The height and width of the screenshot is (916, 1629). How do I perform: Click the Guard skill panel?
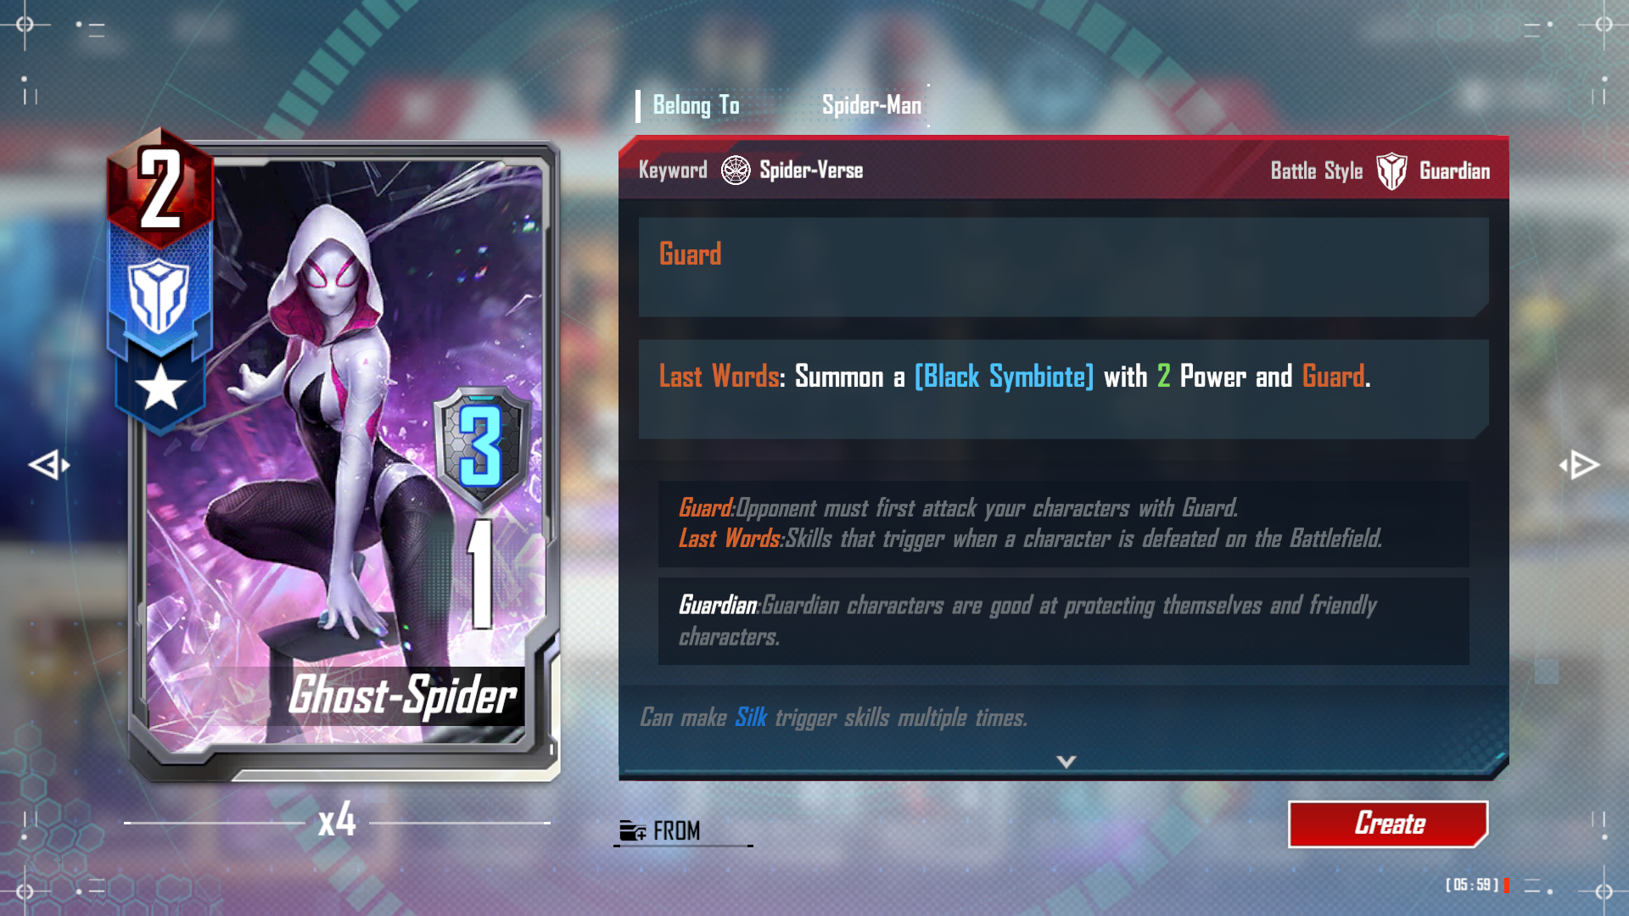1063,267
